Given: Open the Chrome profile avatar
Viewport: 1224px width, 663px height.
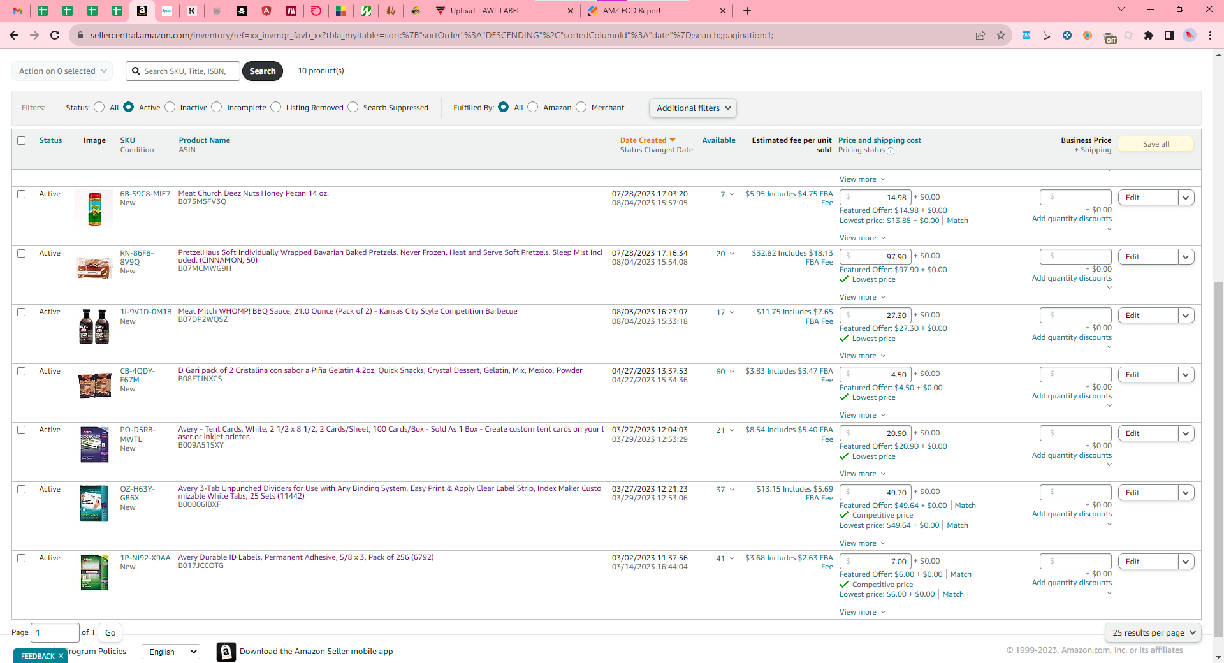Looking at the screenshot, I should (x=1190, y=35).
